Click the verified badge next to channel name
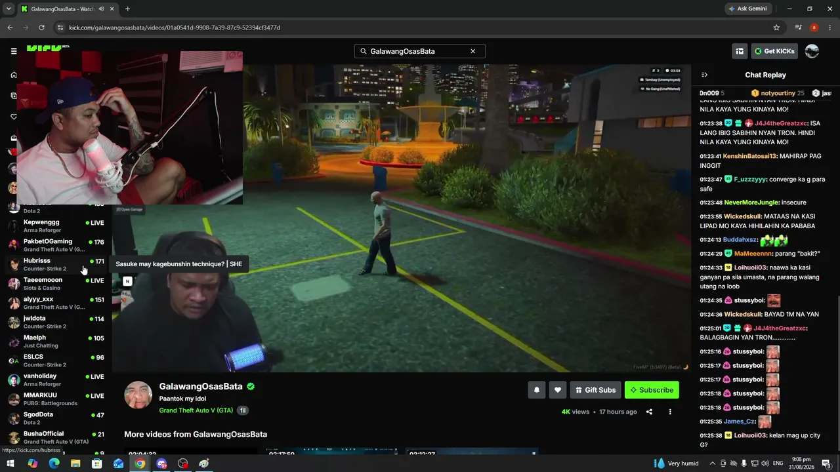This screenshot has height=472, width=840. point(251,387)
